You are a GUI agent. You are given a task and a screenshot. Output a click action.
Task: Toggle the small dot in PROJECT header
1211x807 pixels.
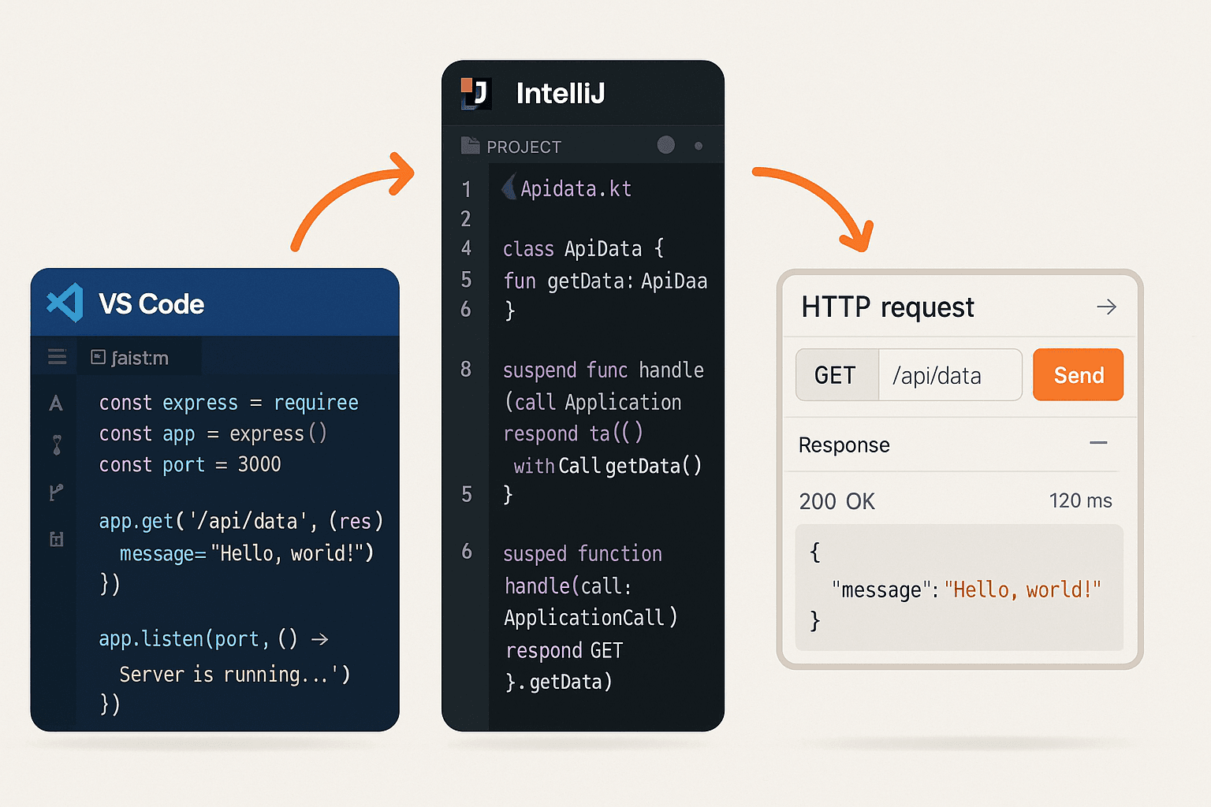[697, 146]
